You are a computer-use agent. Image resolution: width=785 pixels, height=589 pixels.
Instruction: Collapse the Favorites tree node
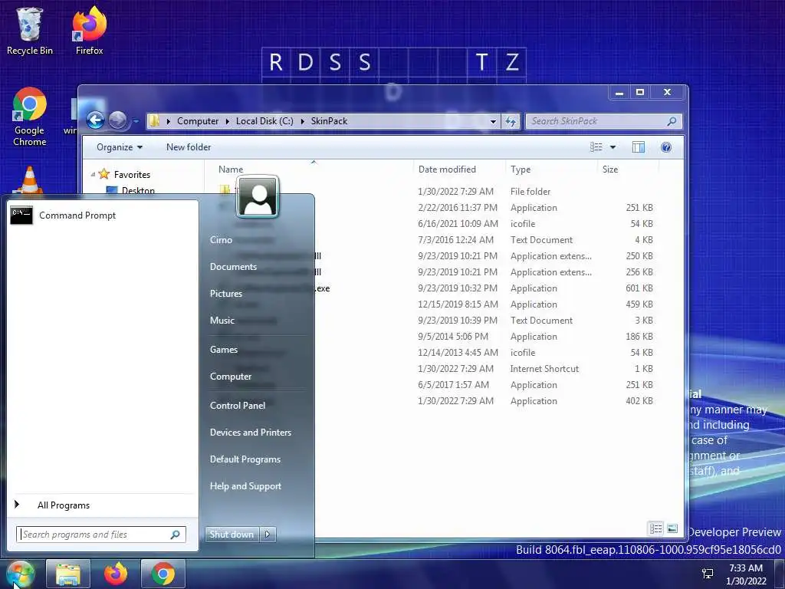[93, 174]
